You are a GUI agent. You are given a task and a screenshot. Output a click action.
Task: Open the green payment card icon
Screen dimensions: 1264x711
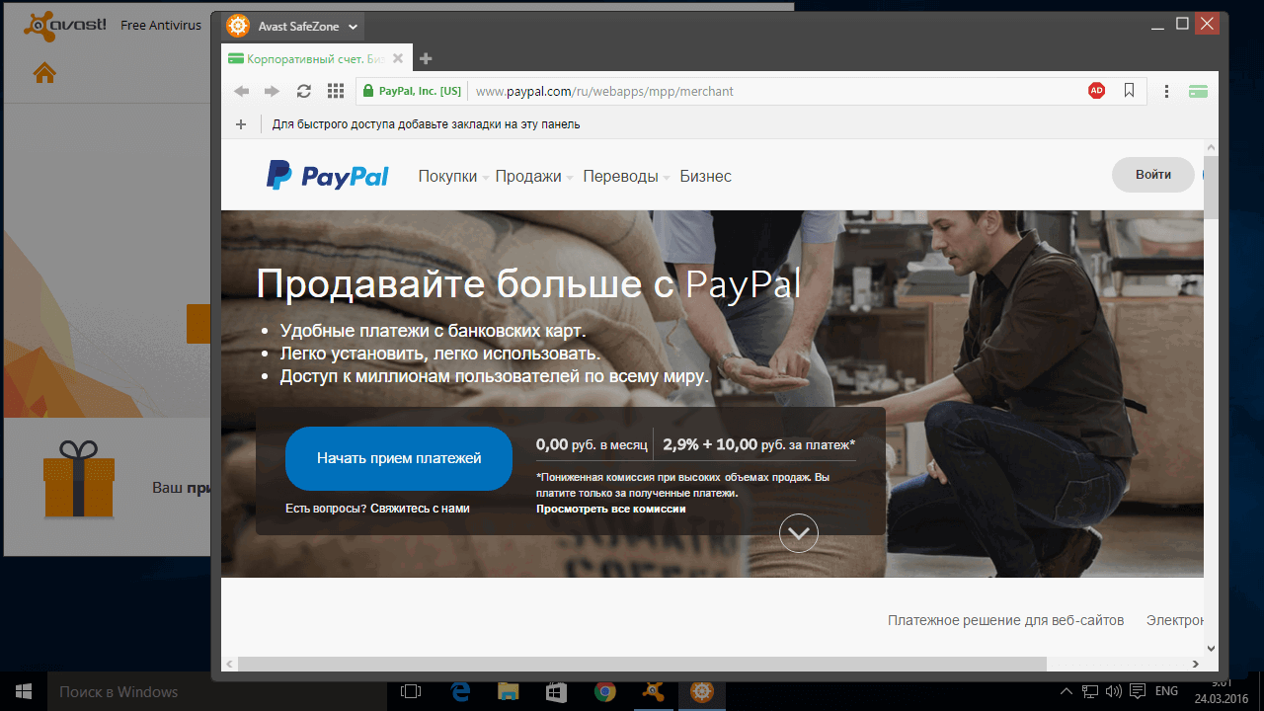click(1198, 90)
